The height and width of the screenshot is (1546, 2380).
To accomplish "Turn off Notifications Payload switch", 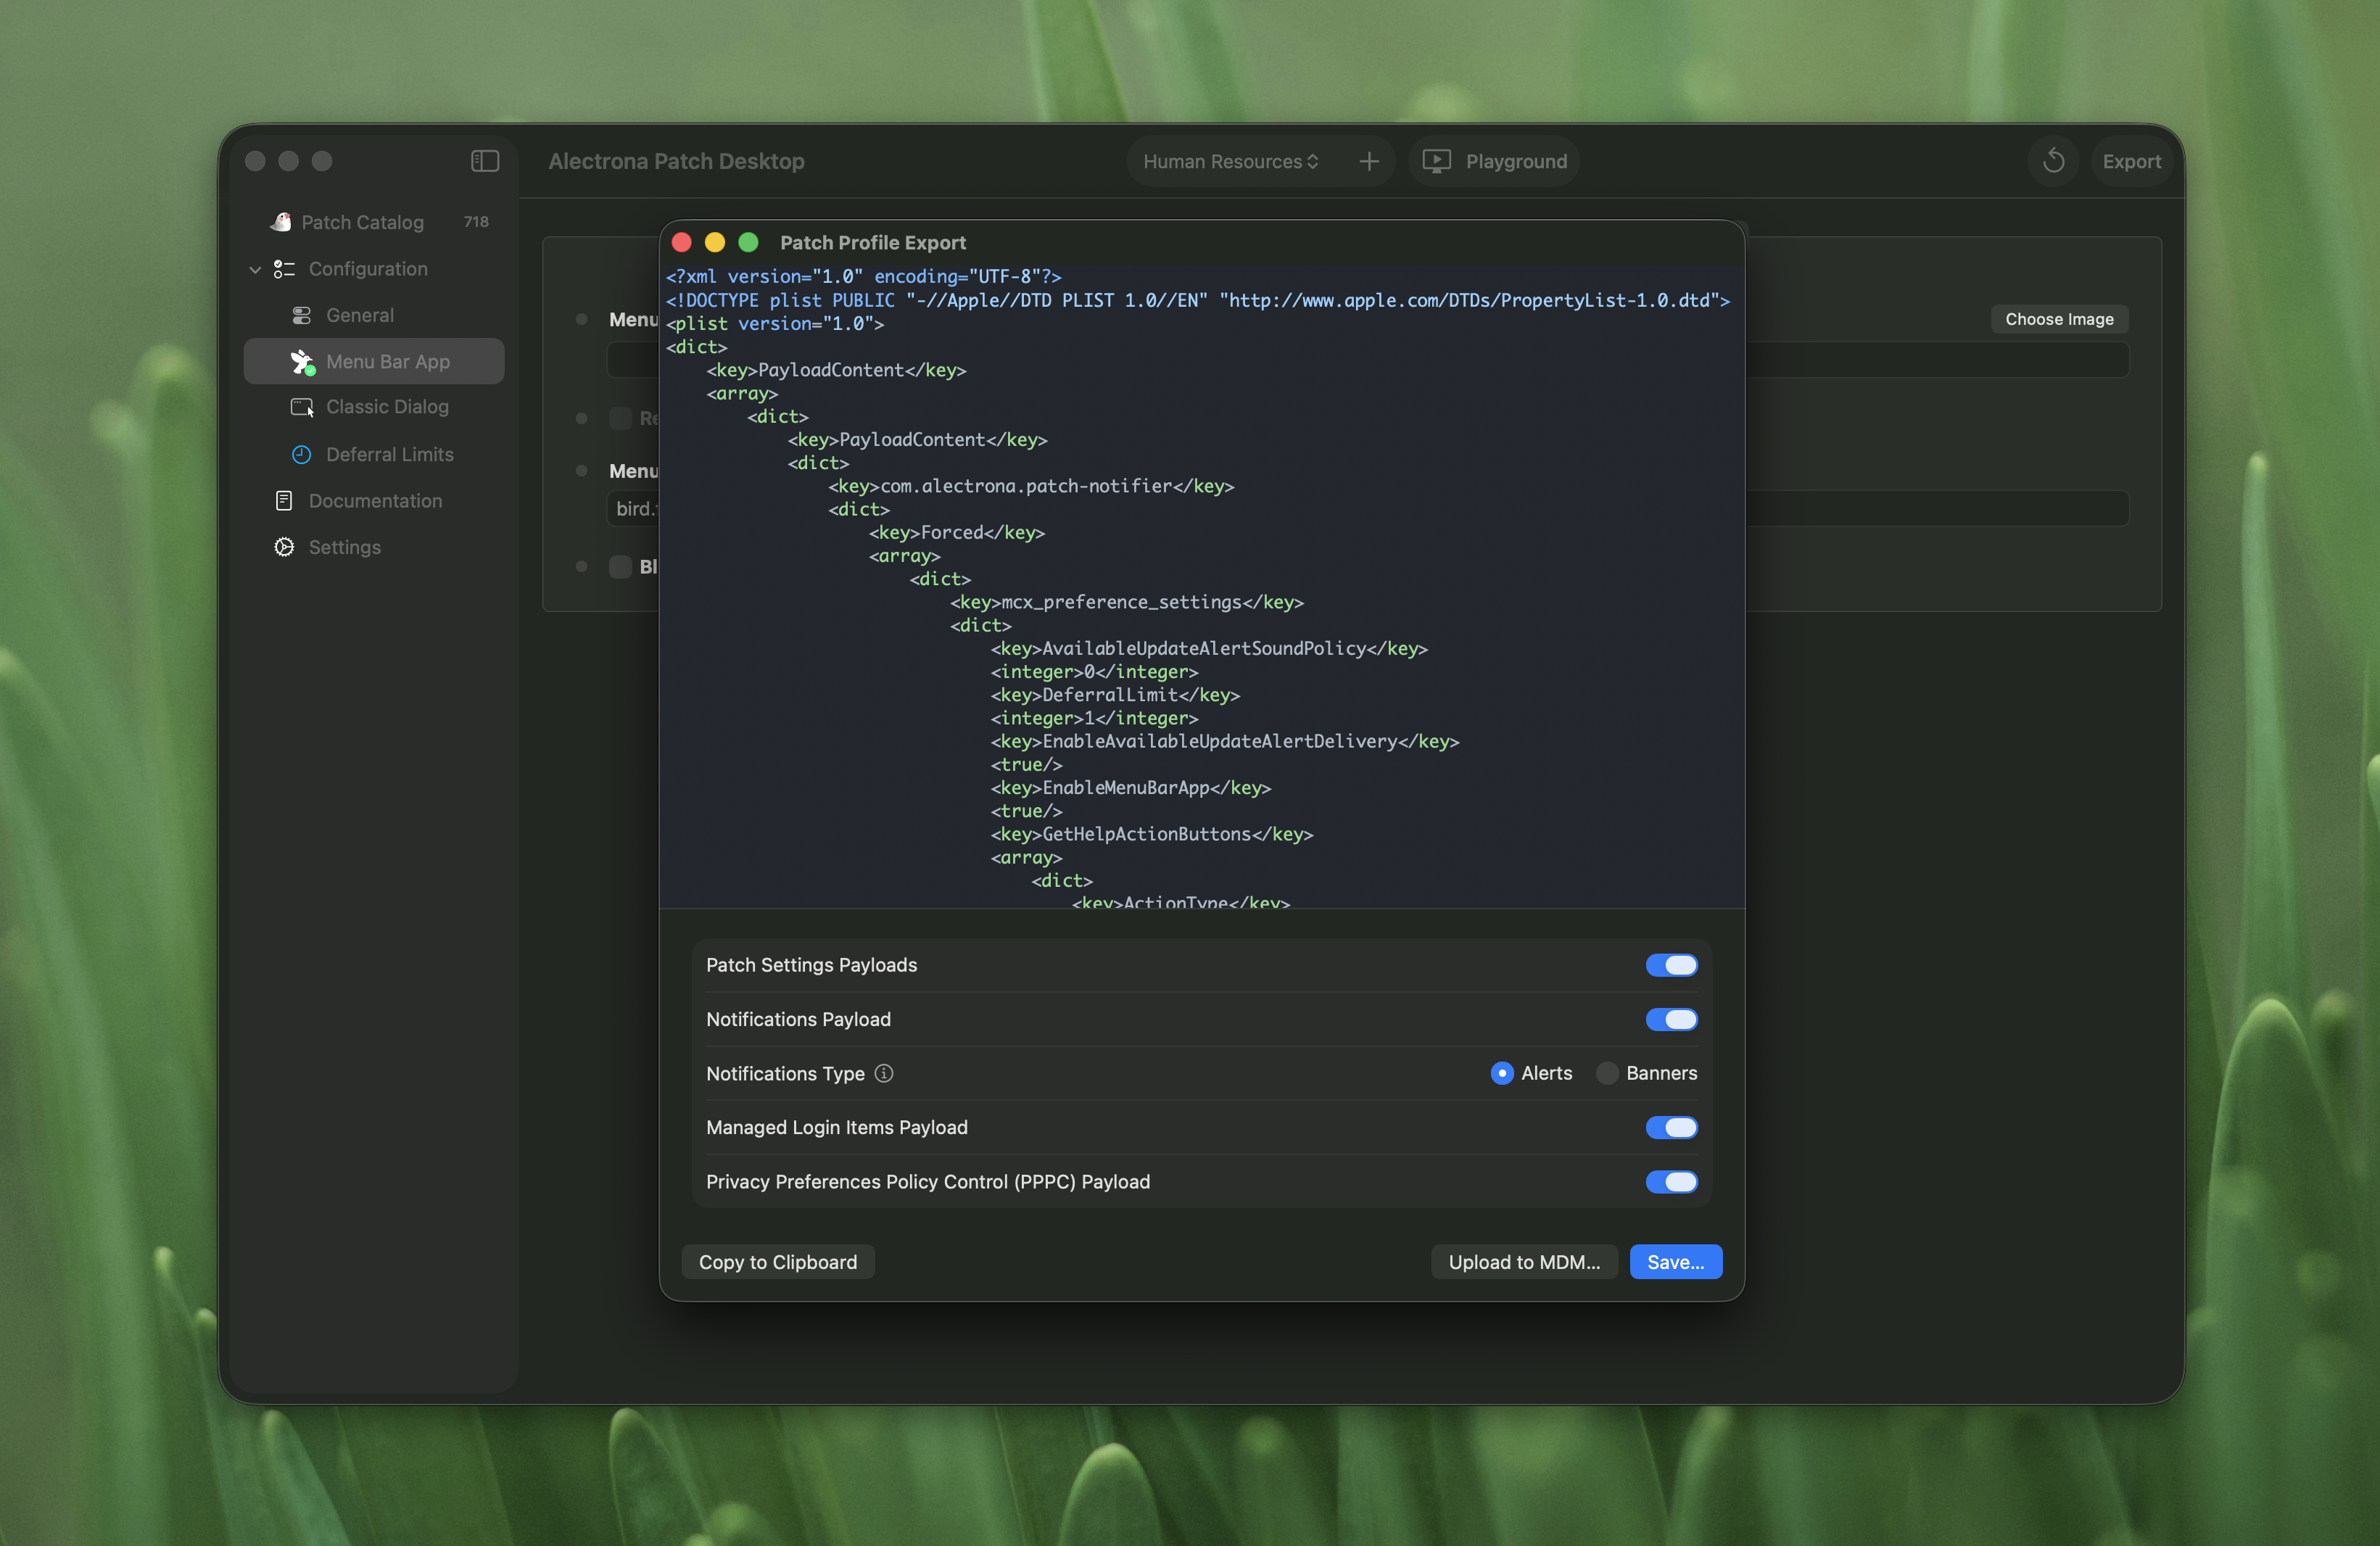I will pyautogui.click(x=1671, y=1019).
